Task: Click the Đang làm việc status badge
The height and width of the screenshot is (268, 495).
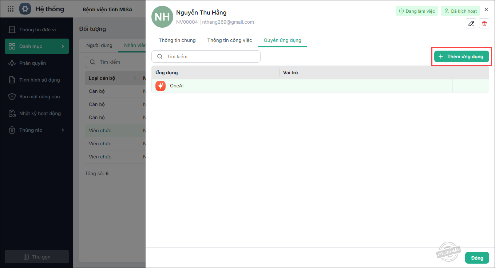Action: pyautogui.click(x=417, y=11)
